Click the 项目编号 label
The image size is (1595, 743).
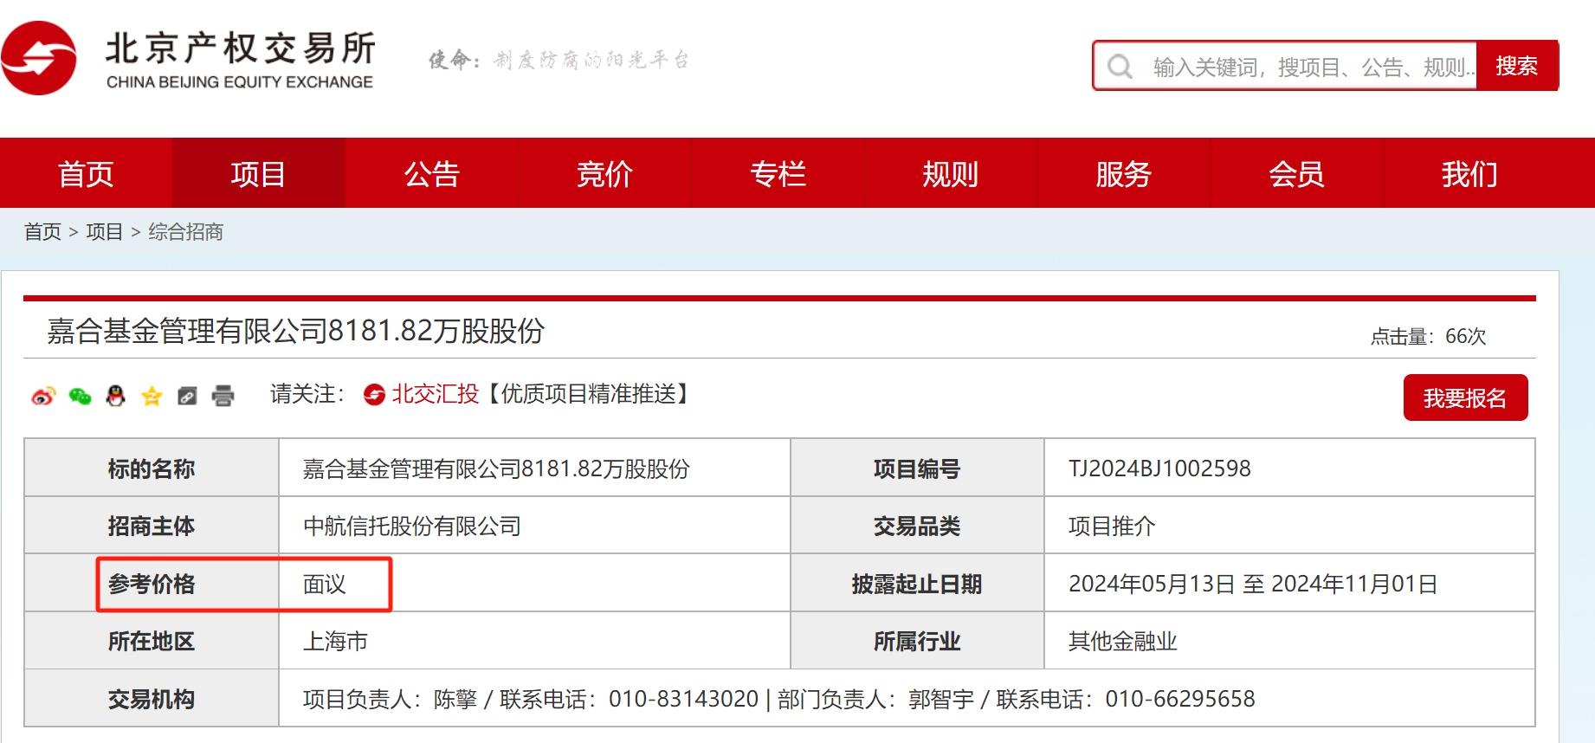917,468
